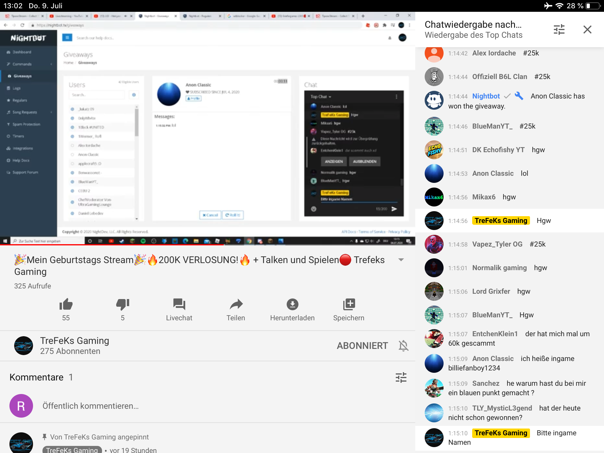
Task: Select the Nightbot username in chat
Action: click(486, 96)
